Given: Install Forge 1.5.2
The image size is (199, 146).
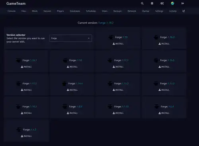Looking at the screenshot, I should [26, 136].
